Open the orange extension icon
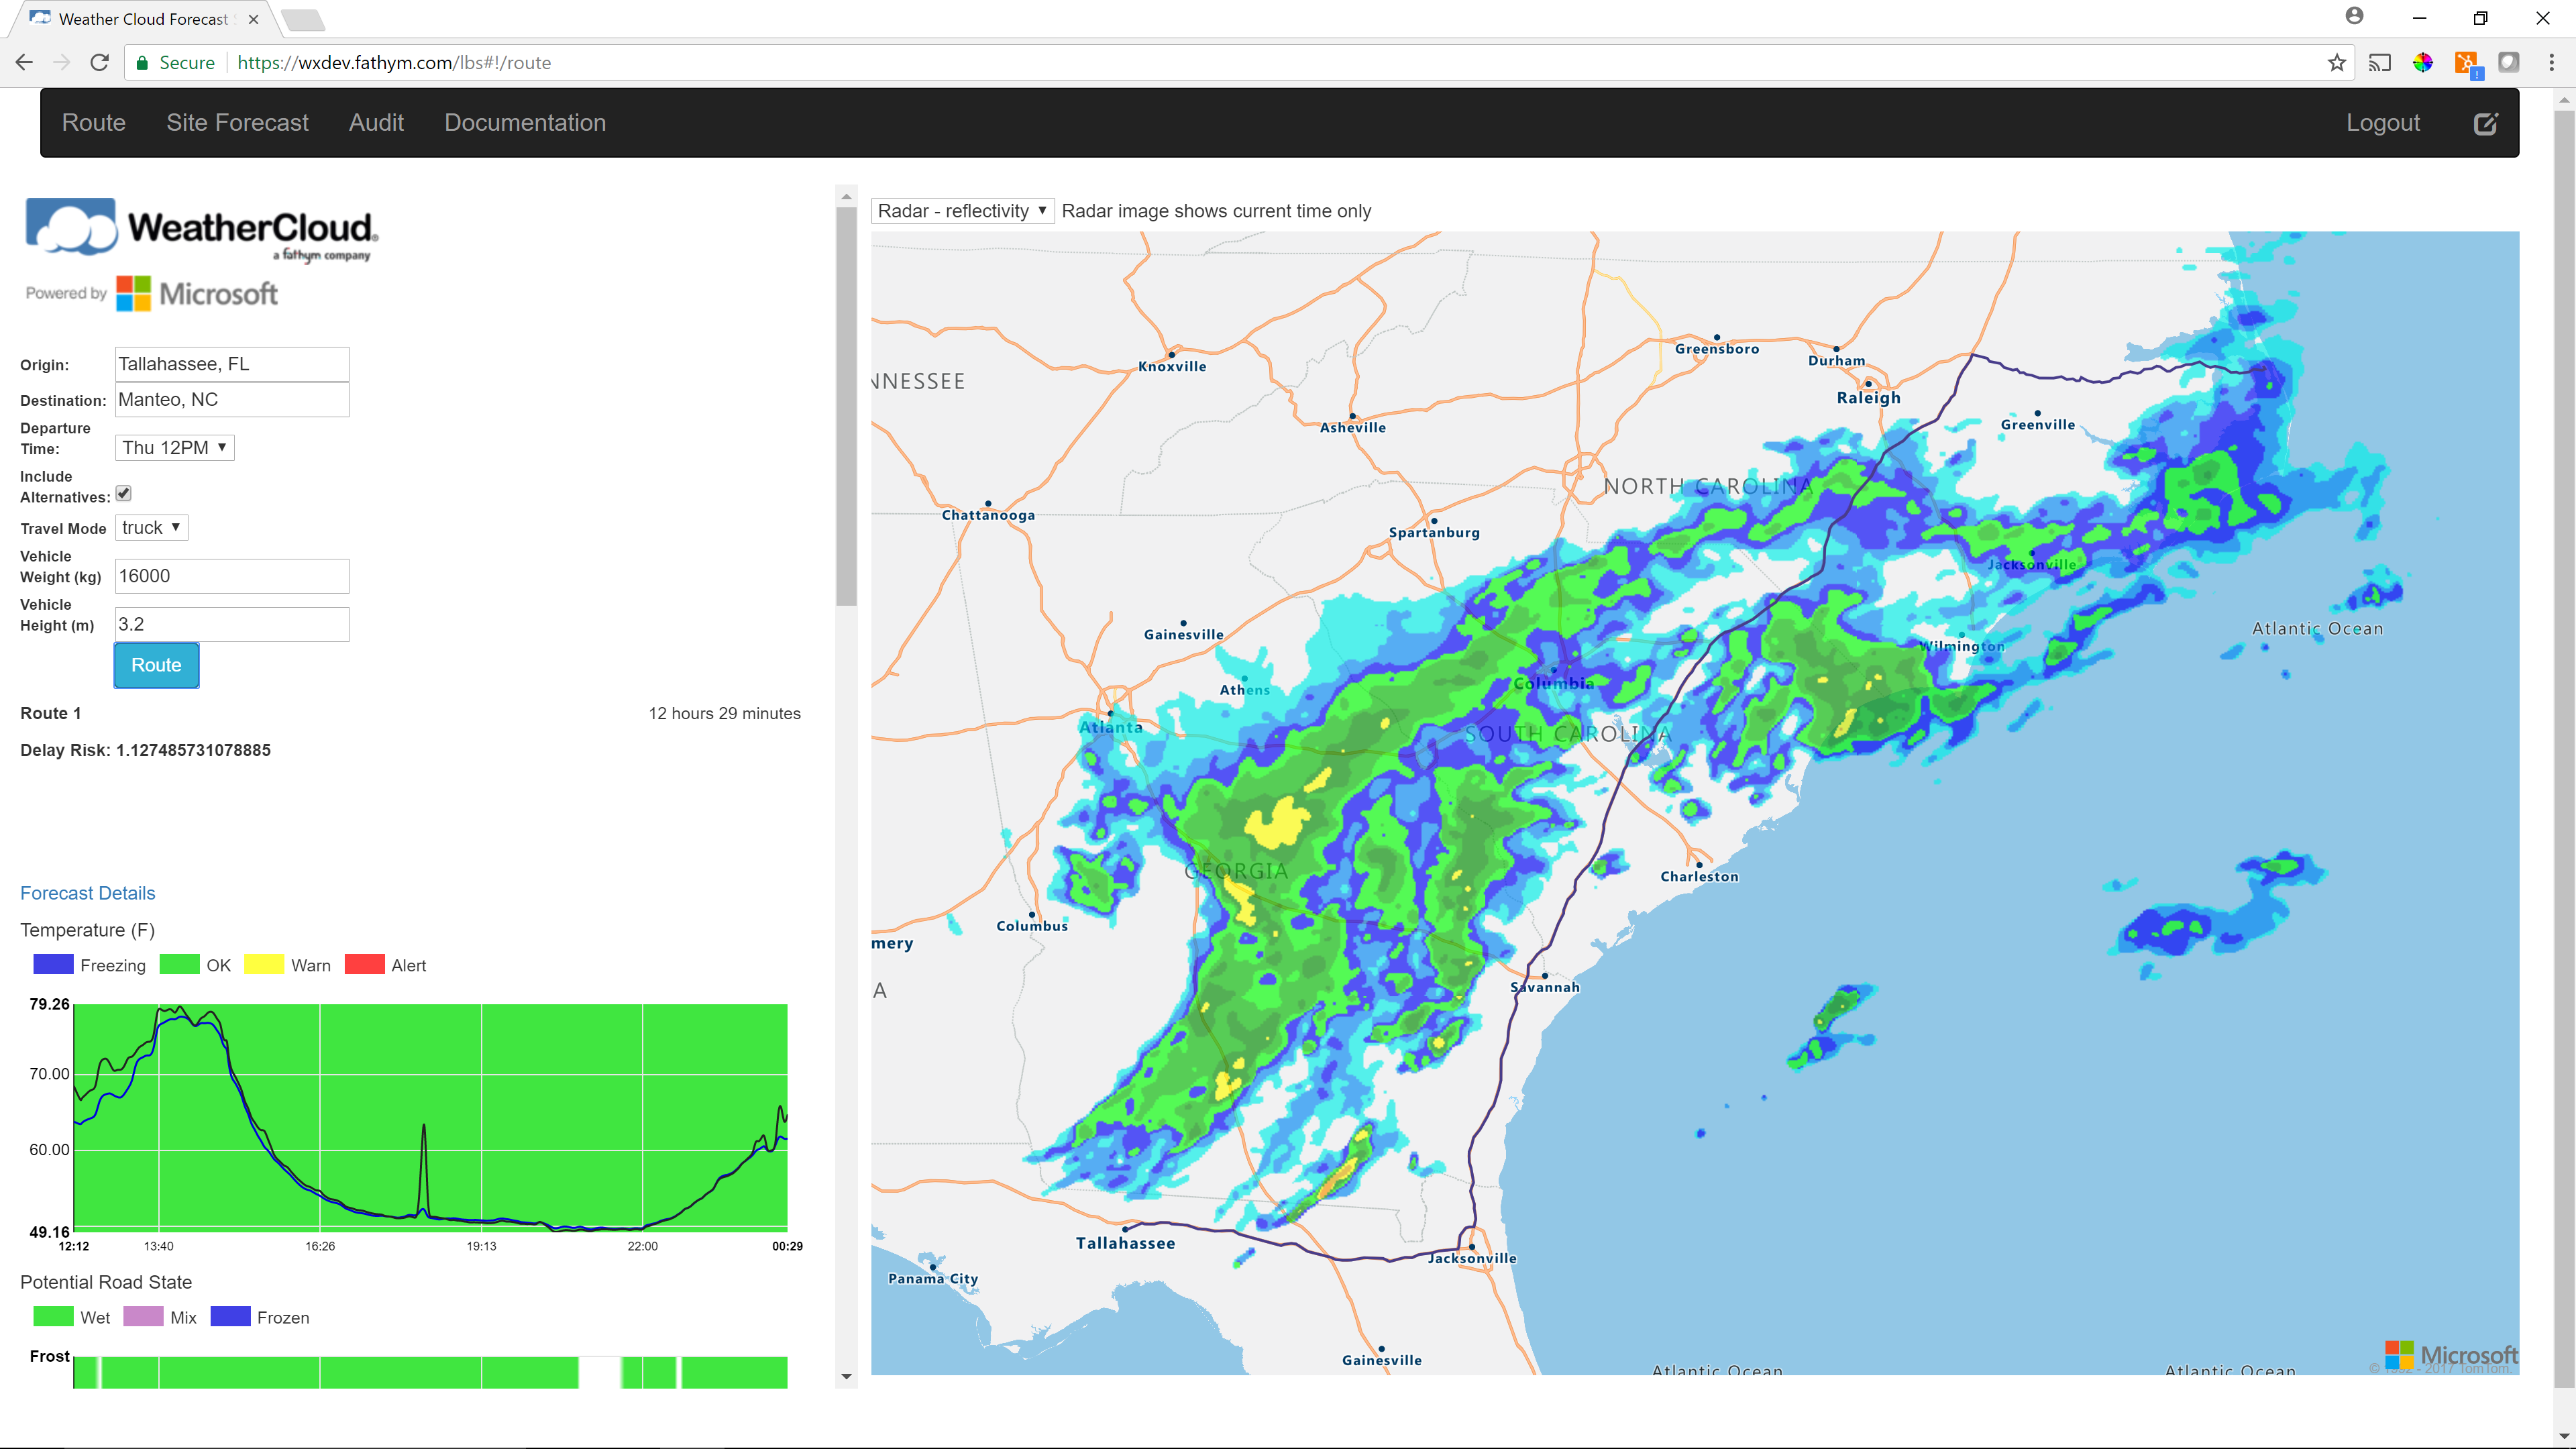Screen dimensions: 2576x1449 2467,64
